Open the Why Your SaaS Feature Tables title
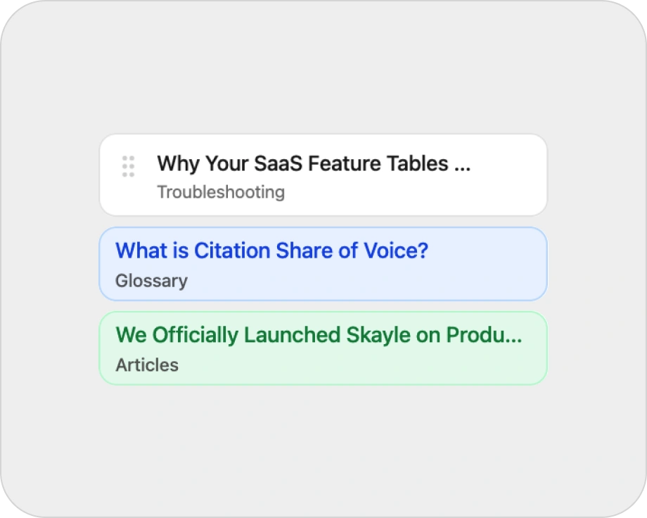The height and width of the screenshot is (518, 647). click(313, 164)
